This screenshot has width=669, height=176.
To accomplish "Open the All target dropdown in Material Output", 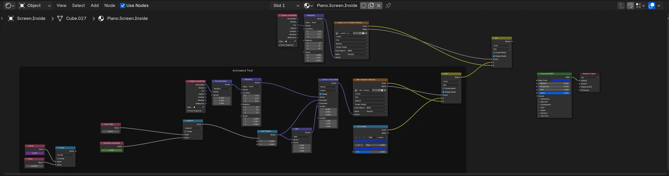I will click(590, 77).
